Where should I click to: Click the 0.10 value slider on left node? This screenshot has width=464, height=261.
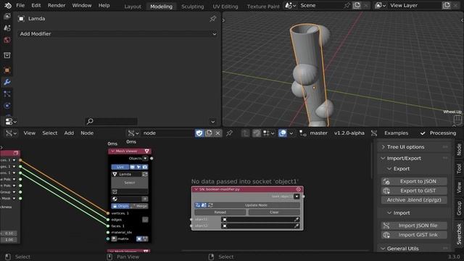pyautogui.click(x=9, y=233)
